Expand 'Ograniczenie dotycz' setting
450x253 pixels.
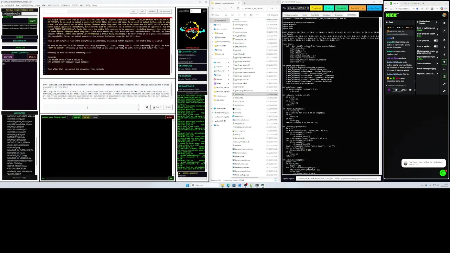[437, 58]
